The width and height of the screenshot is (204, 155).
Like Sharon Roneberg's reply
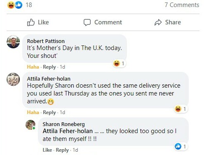47,150
